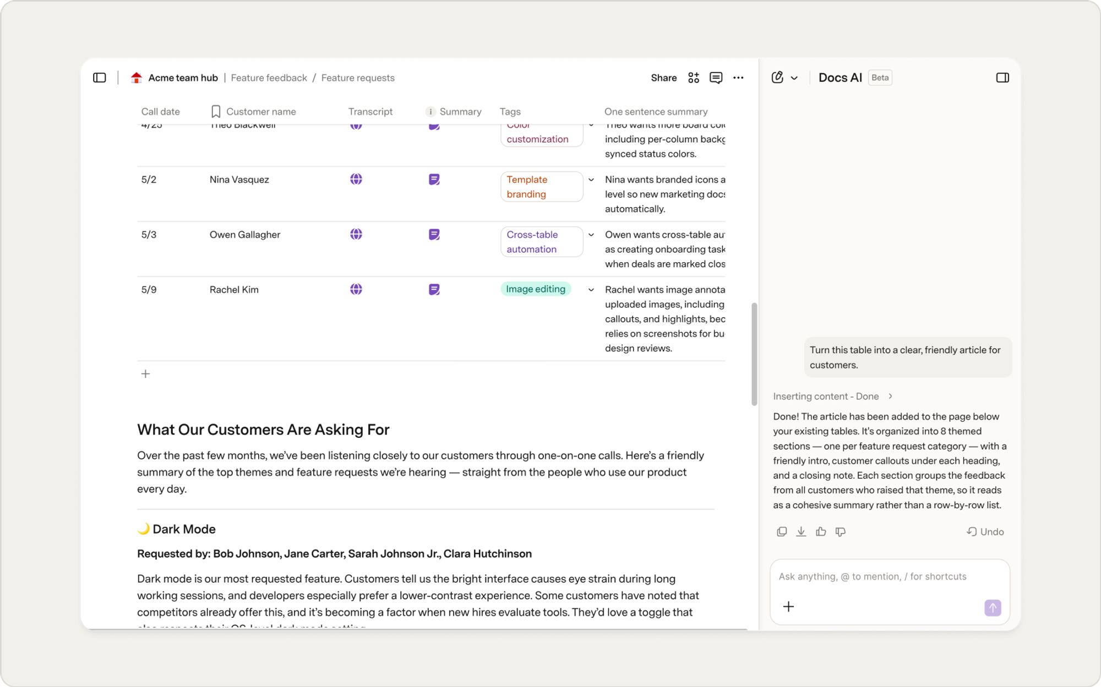Click Owen's one sentence summary cell

[665, 249]
